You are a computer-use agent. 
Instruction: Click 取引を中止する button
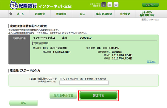click(x=63, y=96)
